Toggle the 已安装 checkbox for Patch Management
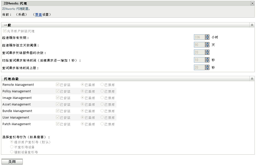256x165 pixels. point(57,124)
